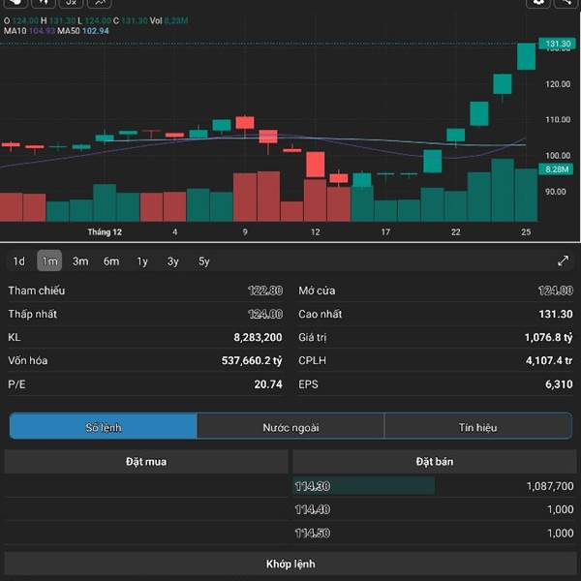The image size is (581, 581).
Task: Select the 3m timeframe
Action: [80, 260]
